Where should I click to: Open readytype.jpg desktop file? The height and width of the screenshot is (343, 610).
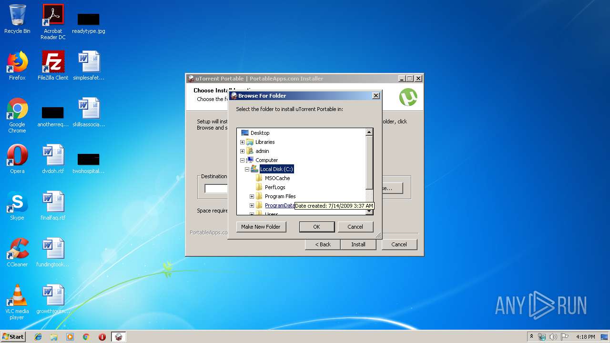pos(89,22)
